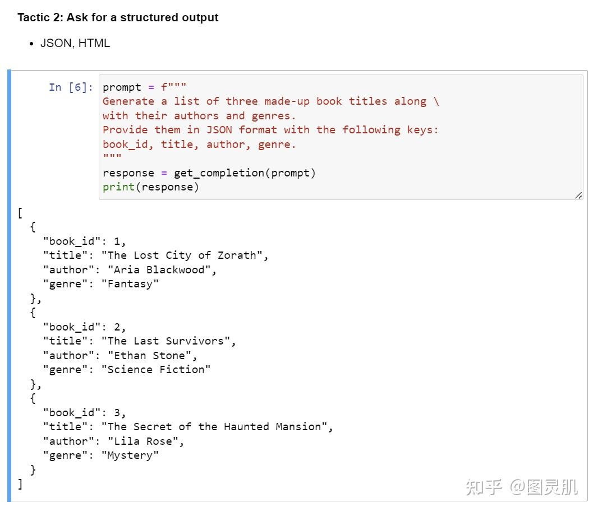Click the get_completion(prompt) code line
The width and height of the screenshot is (593, 512).
[209, 173]
